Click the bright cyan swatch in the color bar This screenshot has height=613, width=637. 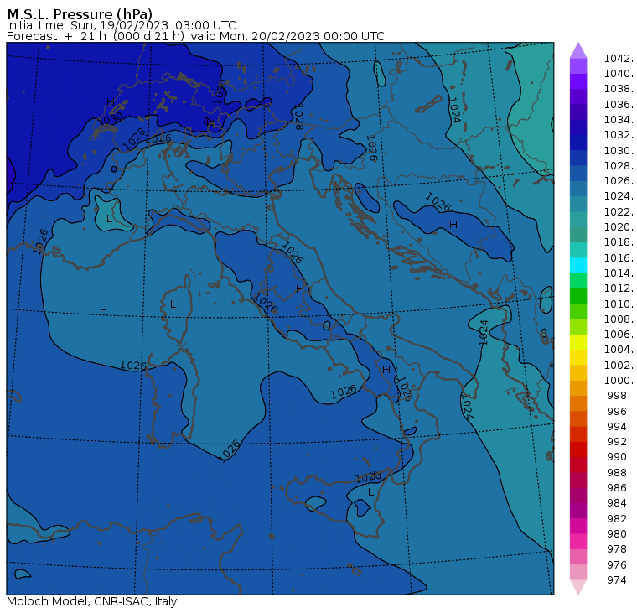pos(578,266)
